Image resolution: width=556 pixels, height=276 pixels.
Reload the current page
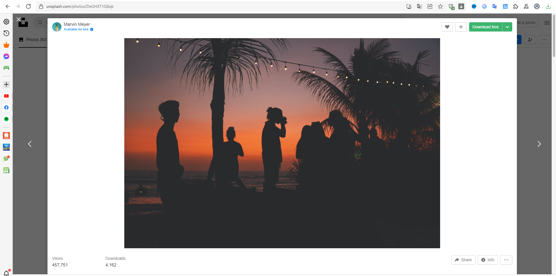tap(28, 6)
